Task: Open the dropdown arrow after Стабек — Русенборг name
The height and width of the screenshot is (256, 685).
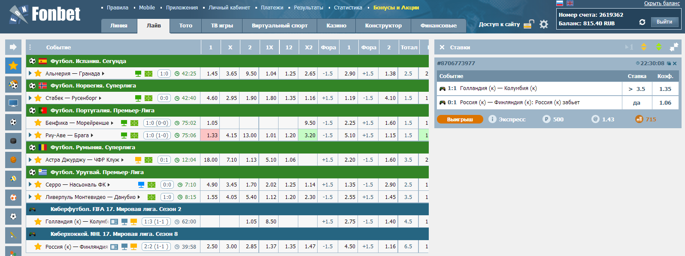Action: pyautogui.click(x=100, y=98)
